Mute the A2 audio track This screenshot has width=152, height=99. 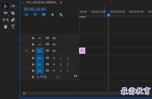point(54,65)
